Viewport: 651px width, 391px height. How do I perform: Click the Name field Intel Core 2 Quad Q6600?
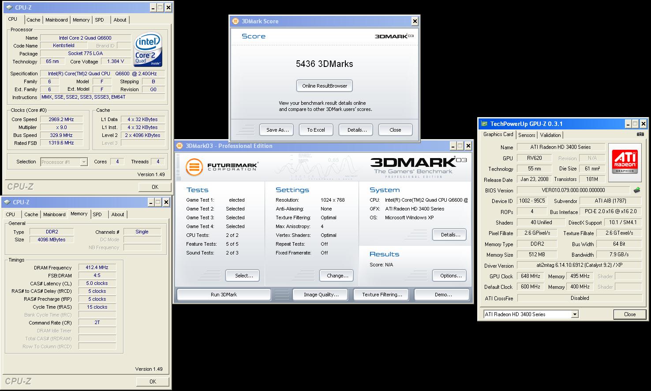tap(85, 38)
